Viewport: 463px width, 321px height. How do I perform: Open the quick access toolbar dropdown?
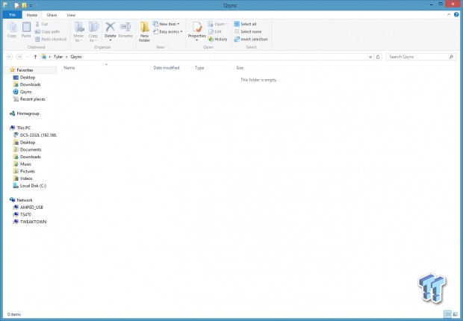[31, 5]
